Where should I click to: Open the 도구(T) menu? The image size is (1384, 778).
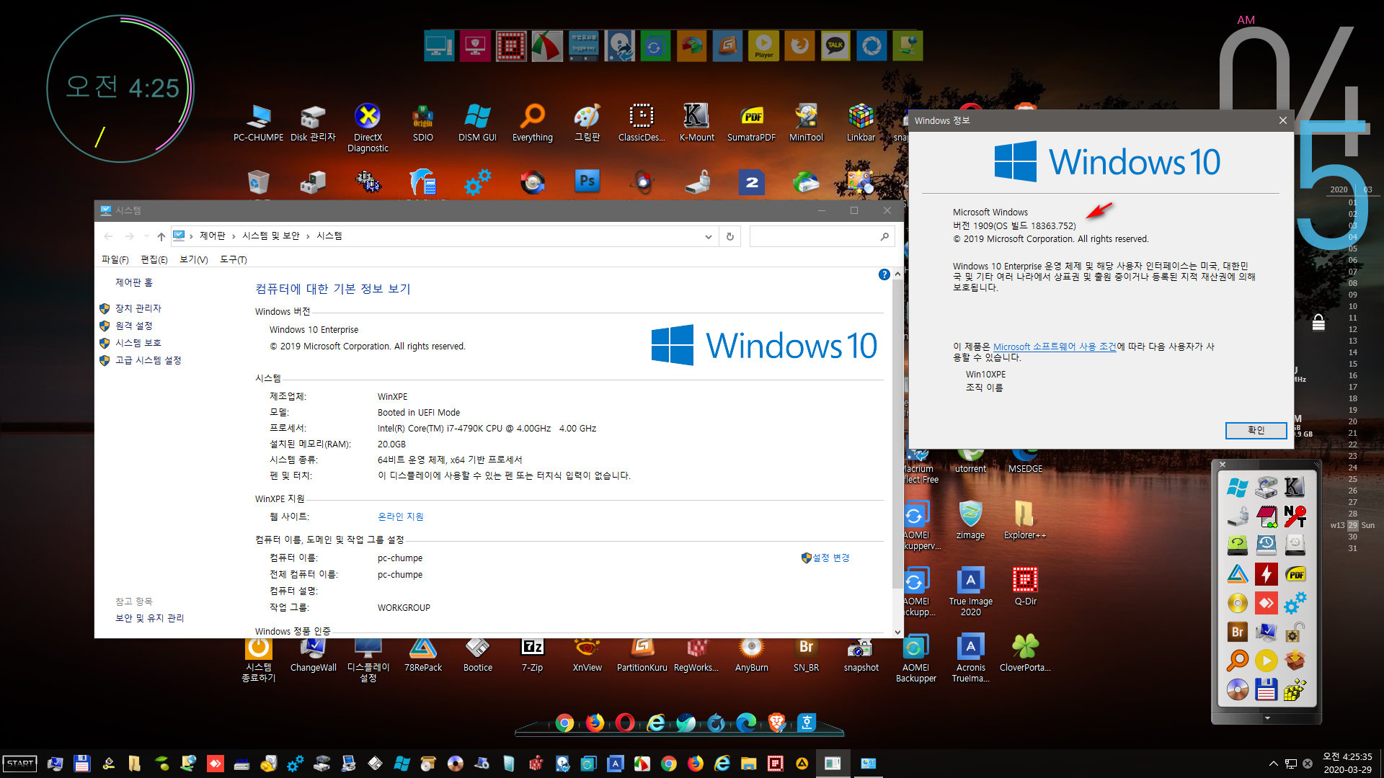pyautogui.click(x=234, y=259)
